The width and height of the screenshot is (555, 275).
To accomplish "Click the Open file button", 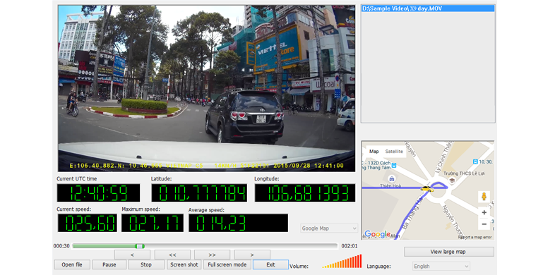I will [72, 264].
